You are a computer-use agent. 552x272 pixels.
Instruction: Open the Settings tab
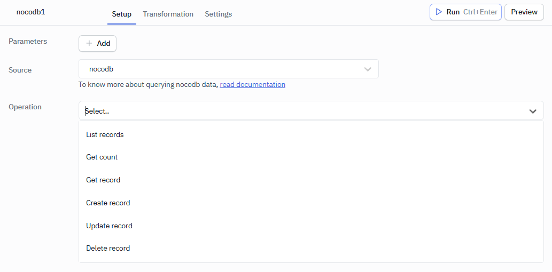(x=218, y=14)
